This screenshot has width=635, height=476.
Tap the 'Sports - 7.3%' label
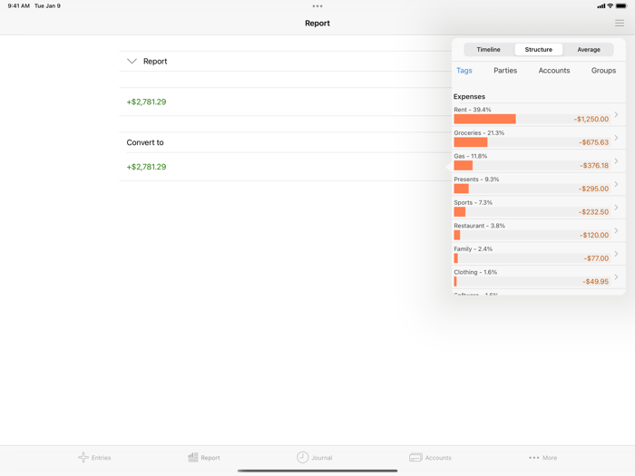[473, 202]
